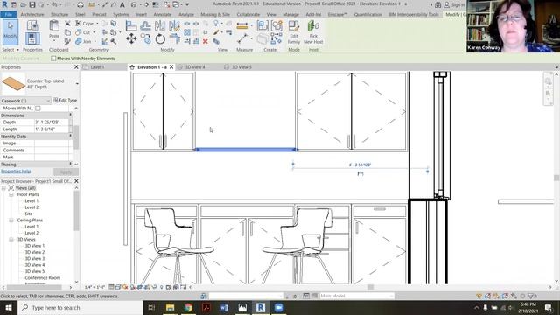560x315 pixels.
Task: Select the Rotate tool in the Modify panel
Action: pos(160,38)
